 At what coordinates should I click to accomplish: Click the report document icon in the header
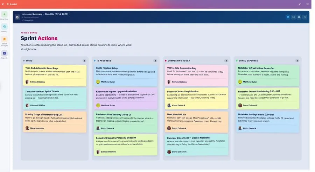pyautogui.click(x=17, y=17)
